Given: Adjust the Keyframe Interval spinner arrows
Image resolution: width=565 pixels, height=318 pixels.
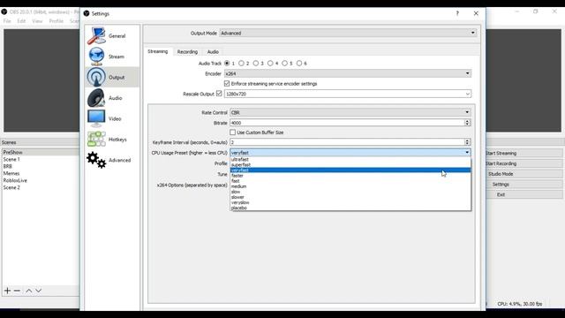Looking at the screenshot, I should 467,142.
